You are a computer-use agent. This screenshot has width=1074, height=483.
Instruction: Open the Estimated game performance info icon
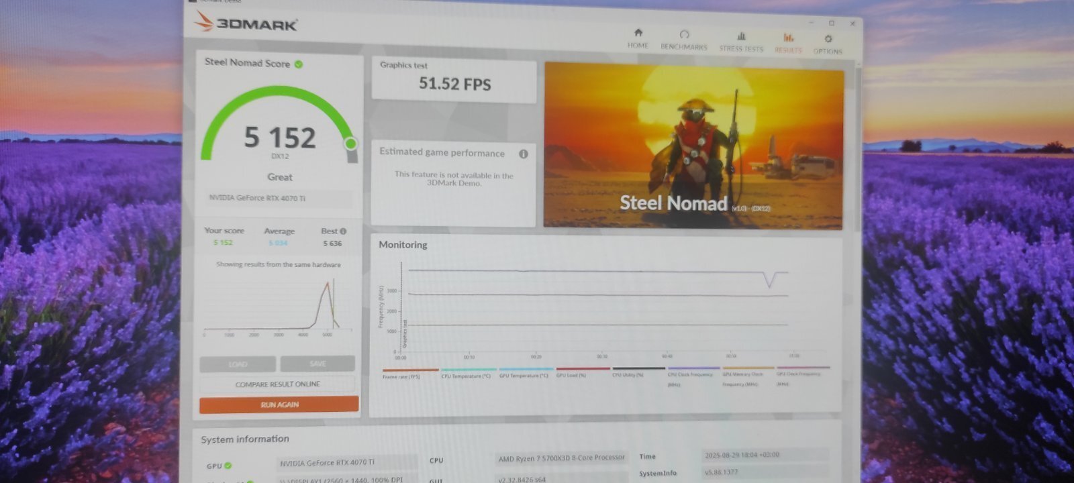click(524, 154)
